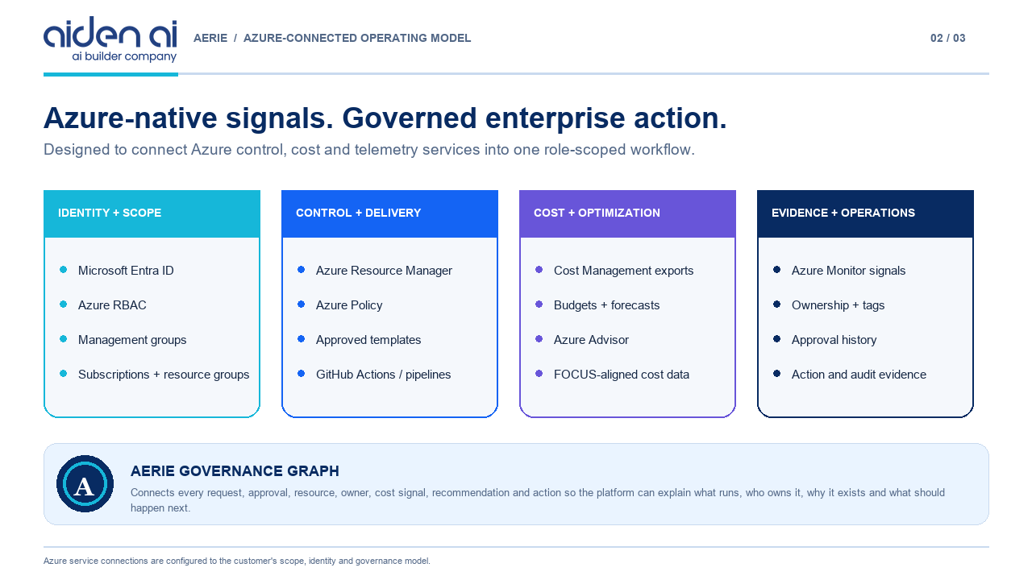The width and height of the screenshot is (1032, 580).
Task: Select 'AZURE-CONNECTED OPERATING MODEL' breadcrumb text
Action: 357,38
